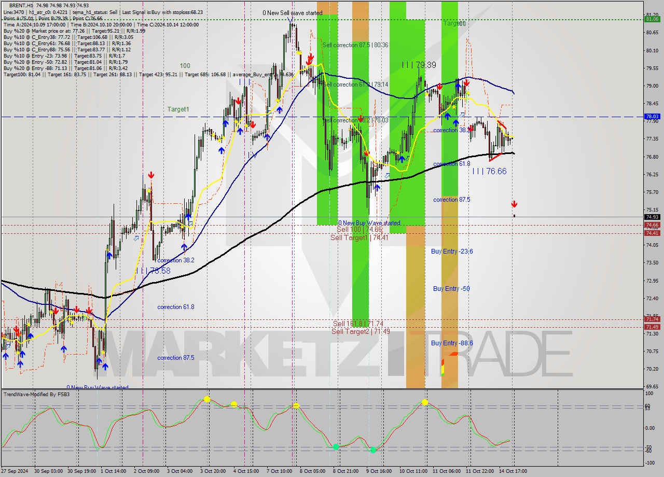Screen dimensions: 664x477
Task: Click the 3 Oct 20:00 time label
Action: [213, 471]
